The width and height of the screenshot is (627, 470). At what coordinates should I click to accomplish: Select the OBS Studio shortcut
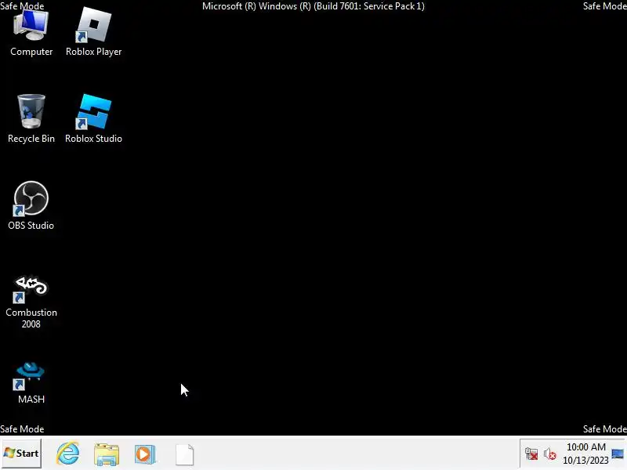[x=31, y=206]
